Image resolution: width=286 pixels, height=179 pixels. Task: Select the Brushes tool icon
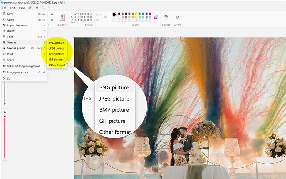pyautogui.click(x=62, y=17)
